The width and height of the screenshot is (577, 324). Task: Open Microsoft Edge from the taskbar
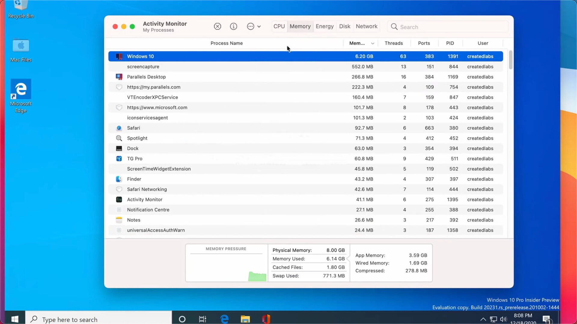click(224, 319)
